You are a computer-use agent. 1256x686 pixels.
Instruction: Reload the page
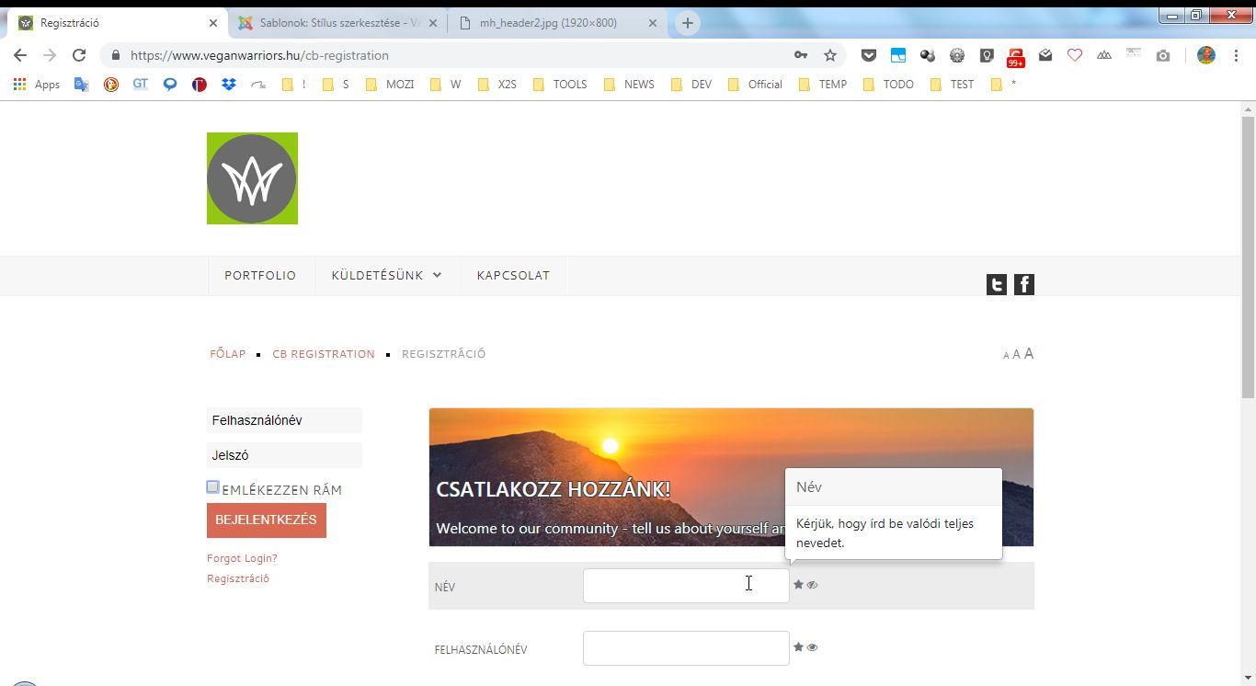click(x=79, y=55)
